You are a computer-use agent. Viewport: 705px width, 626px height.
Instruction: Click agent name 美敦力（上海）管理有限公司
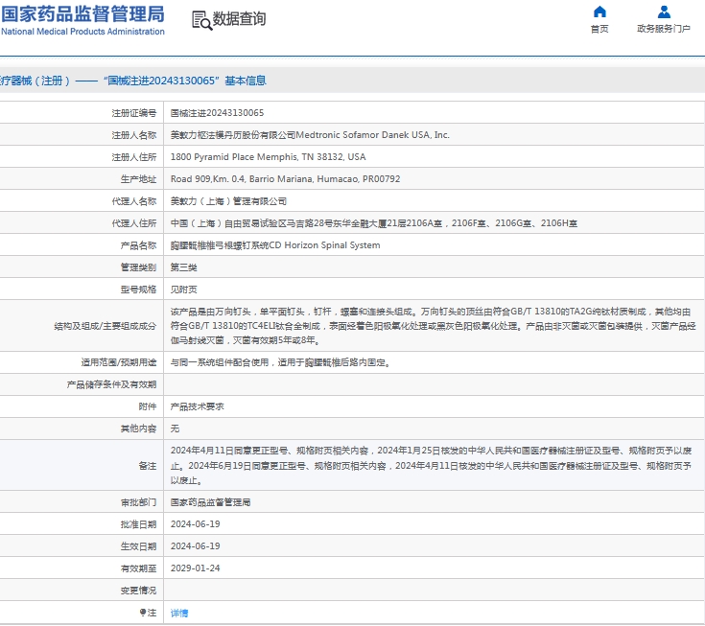(228, 201)
